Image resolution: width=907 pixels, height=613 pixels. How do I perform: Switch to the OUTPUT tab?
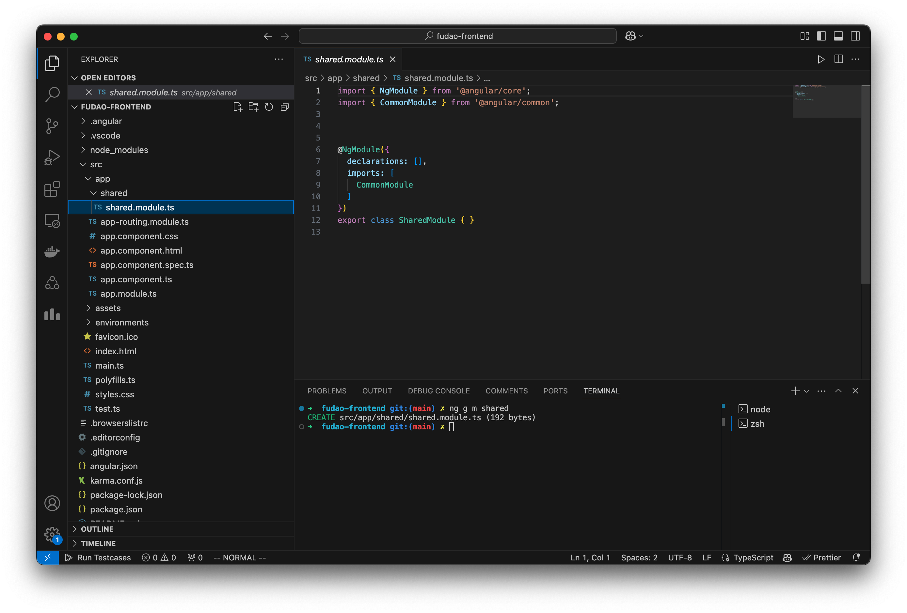[377, 391]
